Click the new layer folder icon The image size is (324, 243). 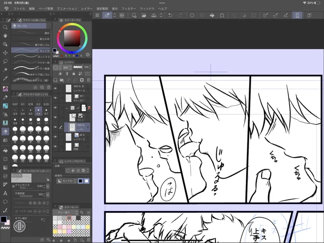pos(62,80)
